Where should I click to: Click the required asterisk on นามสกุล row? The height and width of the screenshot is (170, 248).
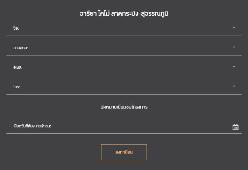coord(234,47)
